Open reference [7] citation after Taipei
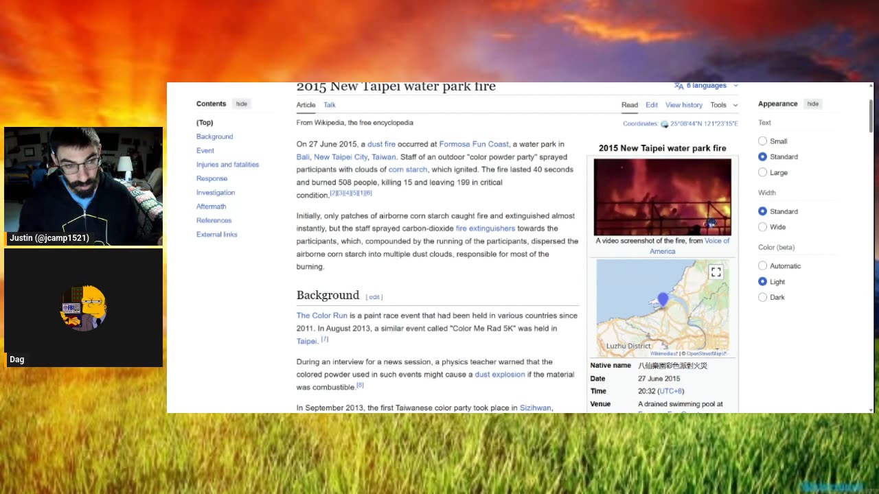The height and width of the screenshot is (494, 879). (x=325, y=339)
